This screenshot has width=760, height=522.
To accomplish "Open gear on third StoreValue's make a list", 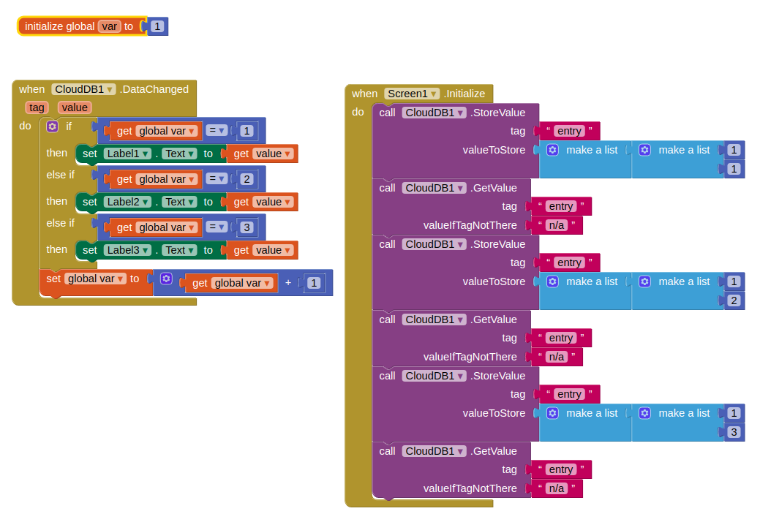I will pos(552,413).
